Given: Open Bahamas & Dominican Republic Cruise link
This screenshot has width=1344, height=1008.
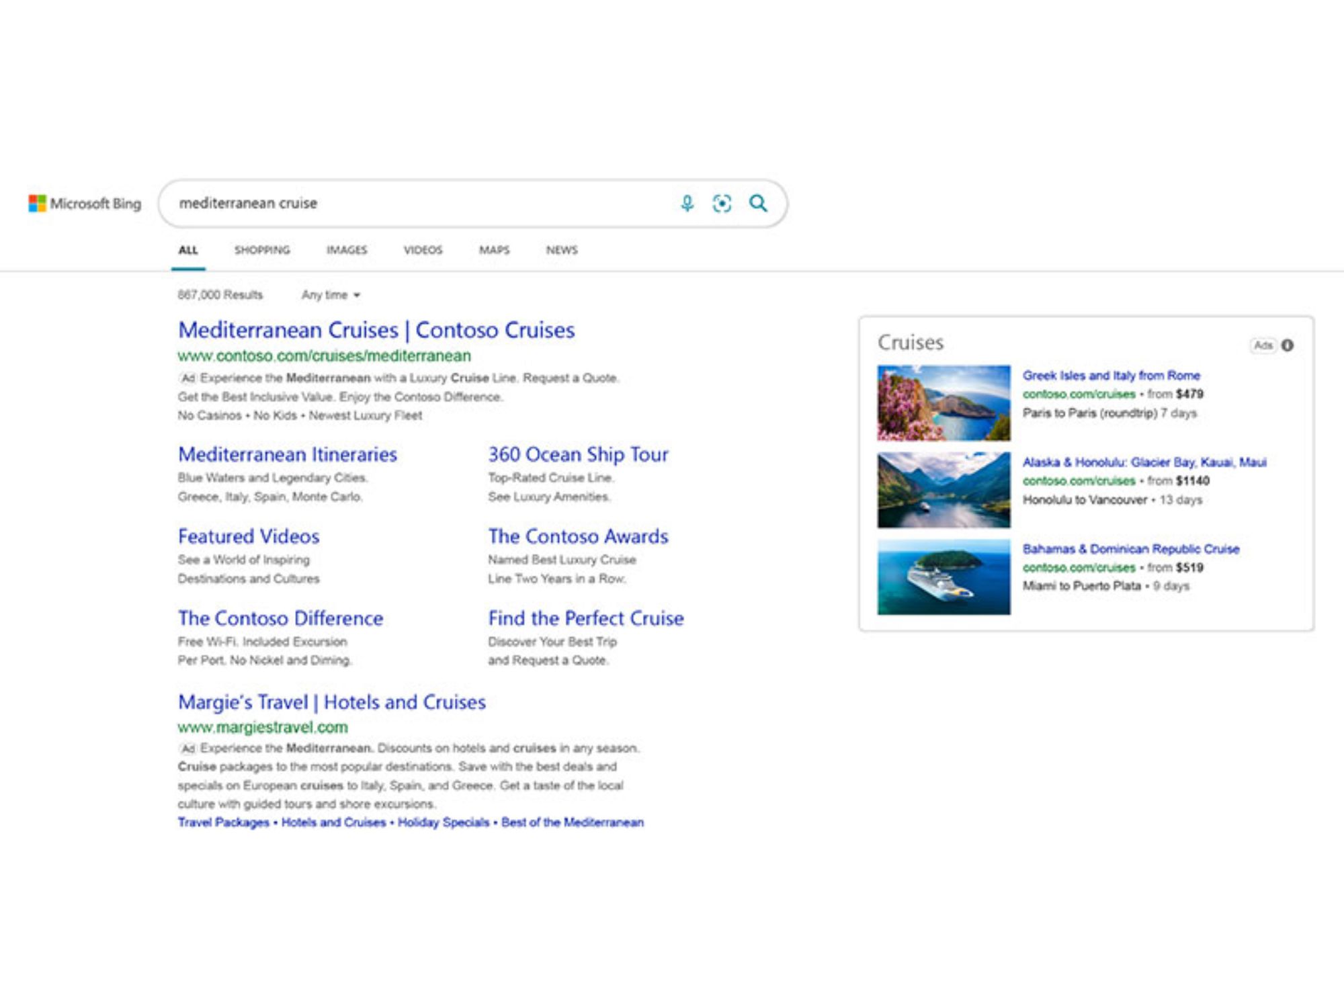Looking at the screenshot, I should click(1131, 549).
